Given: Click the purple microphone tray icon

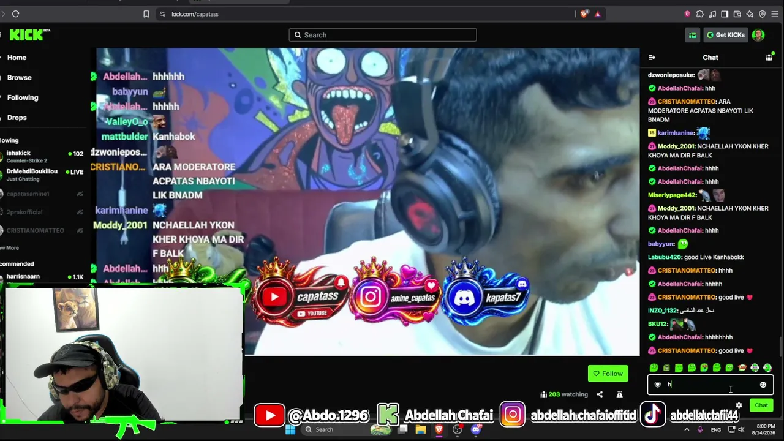Looking at the screenshot, I should [x=700, y=430].
